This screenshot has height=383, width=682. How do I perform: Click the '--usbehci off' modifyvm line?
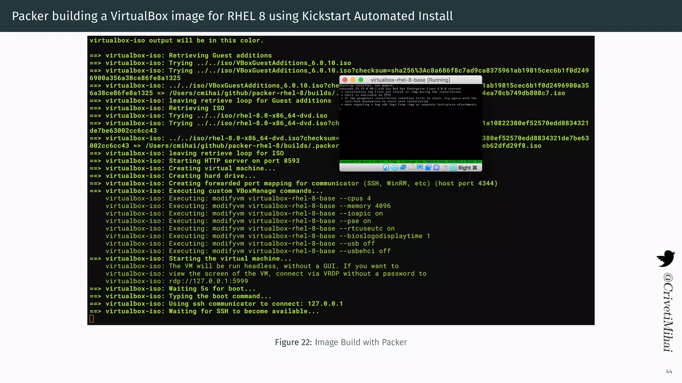[x=248, y=251]
